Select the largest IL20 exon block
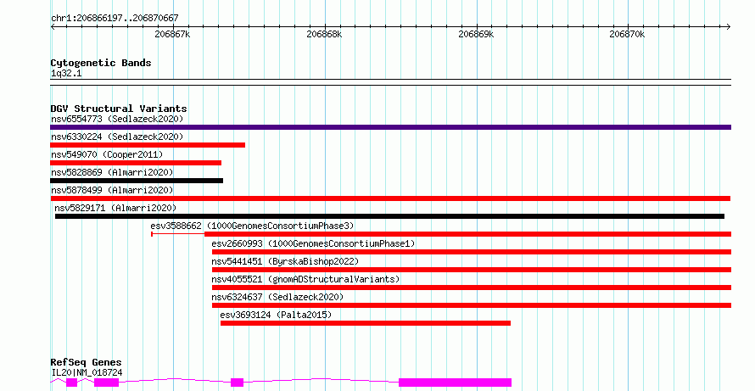This screenshot has height=391, width=755. (455, 383)
